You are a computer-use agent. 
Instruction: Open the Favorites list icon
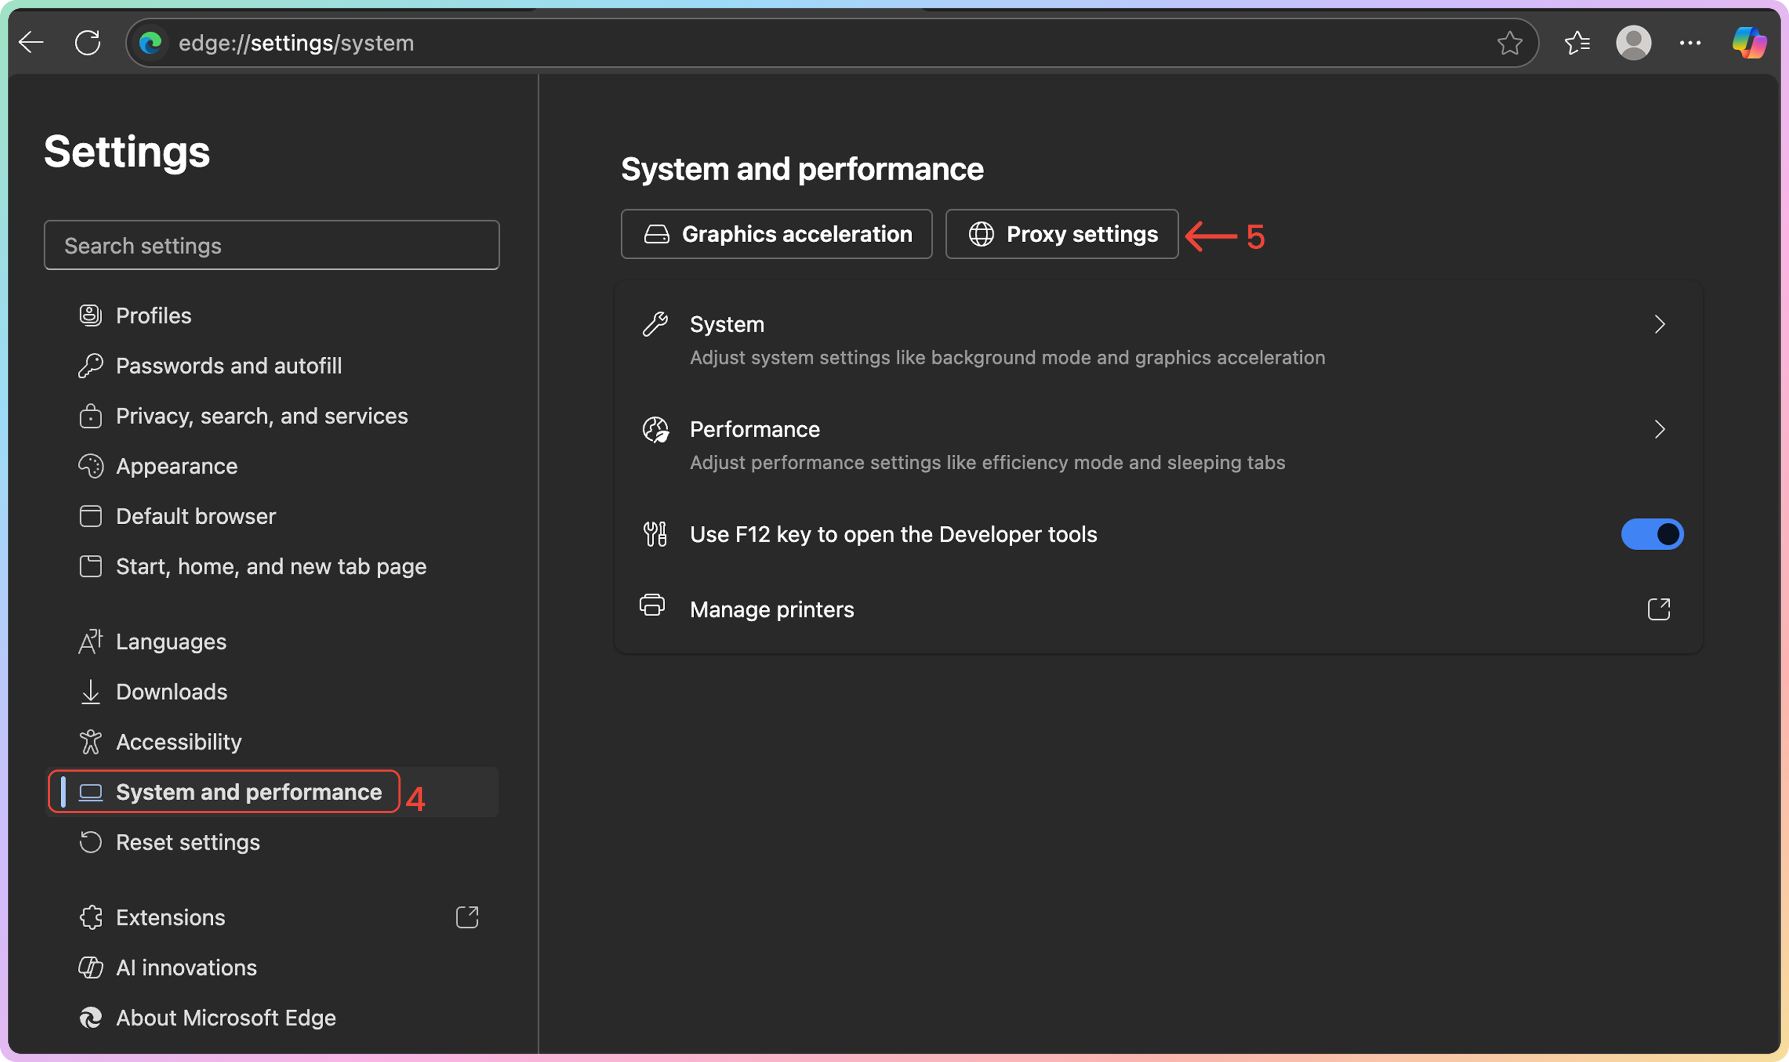1577,43
